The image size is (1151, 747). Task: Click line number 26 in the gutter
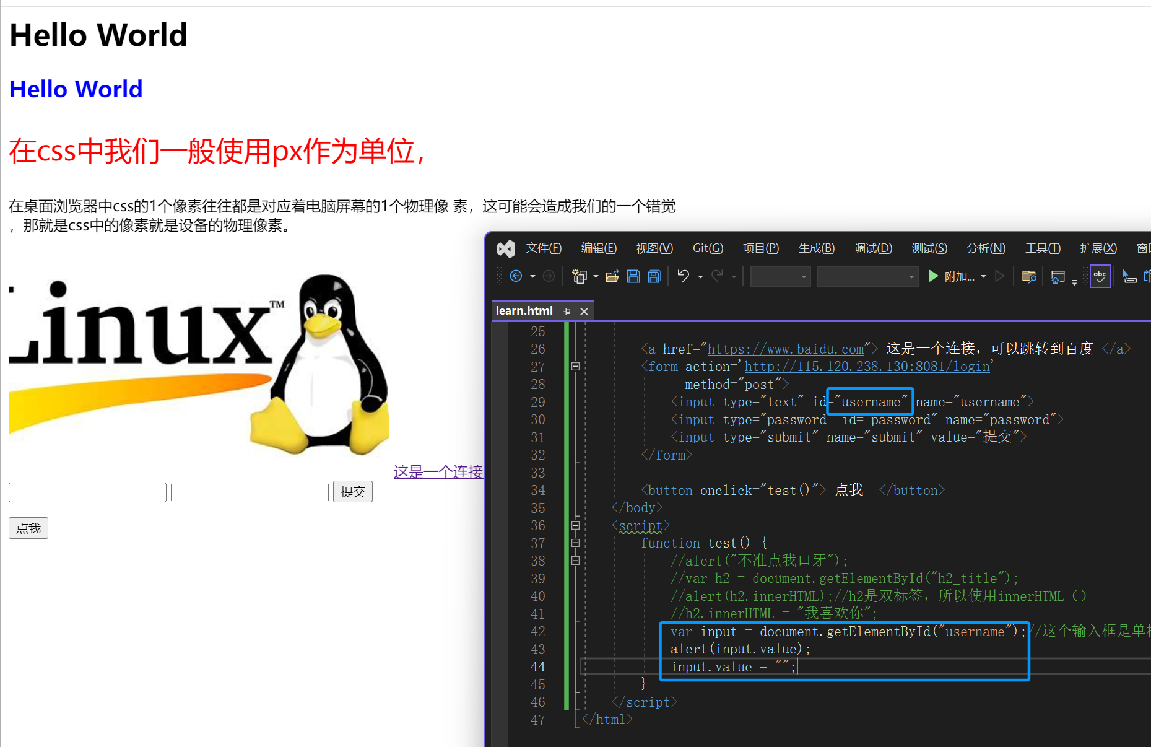pos(538,349)
